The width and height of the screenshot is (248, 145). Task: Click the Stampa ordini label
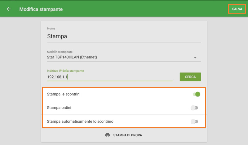[x=60, y=108]
